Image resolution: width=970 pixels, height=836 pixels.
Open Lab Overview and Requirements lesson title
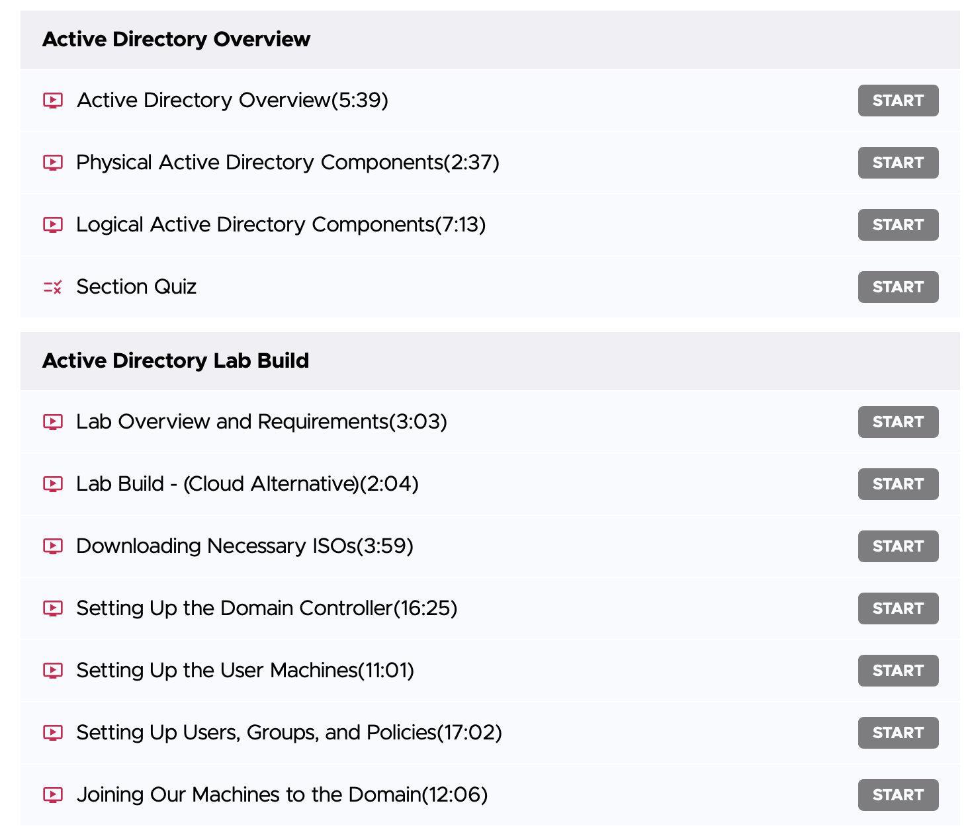(261, 422)
